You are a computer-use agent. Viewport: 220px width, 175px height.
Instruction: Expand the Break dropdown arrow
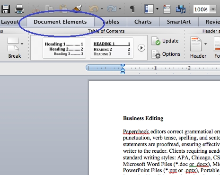(22, 44)
